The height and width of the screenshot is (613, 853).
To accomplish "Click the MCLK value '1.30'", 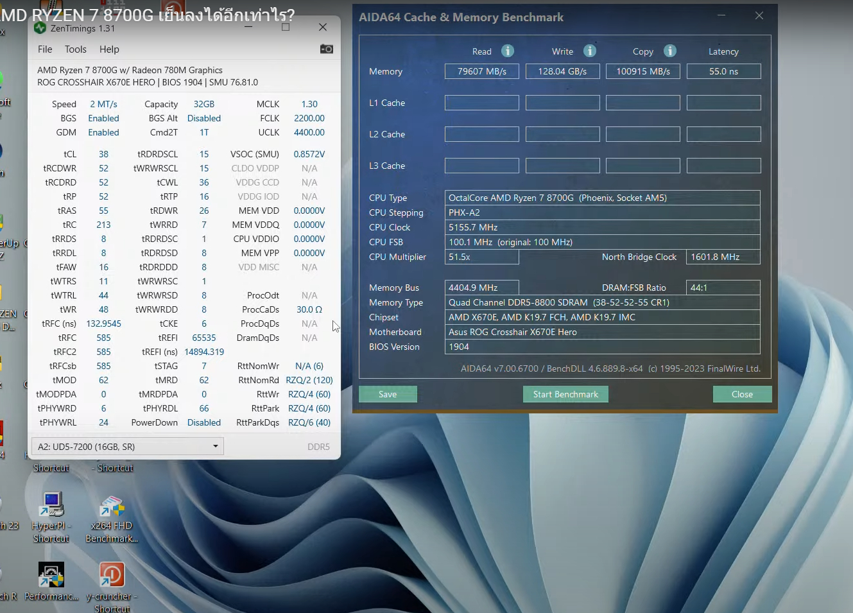I will click(309, 104).
